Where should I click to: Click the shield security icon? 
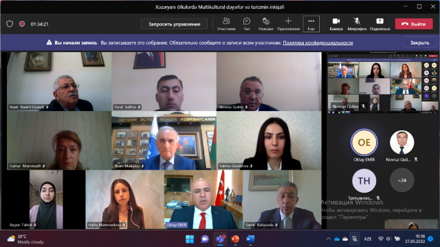[10, 24]
